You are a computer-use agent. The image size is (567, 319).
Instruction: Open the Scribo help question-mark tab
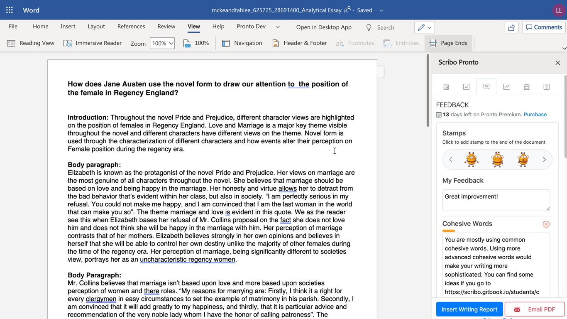point(546,87)
